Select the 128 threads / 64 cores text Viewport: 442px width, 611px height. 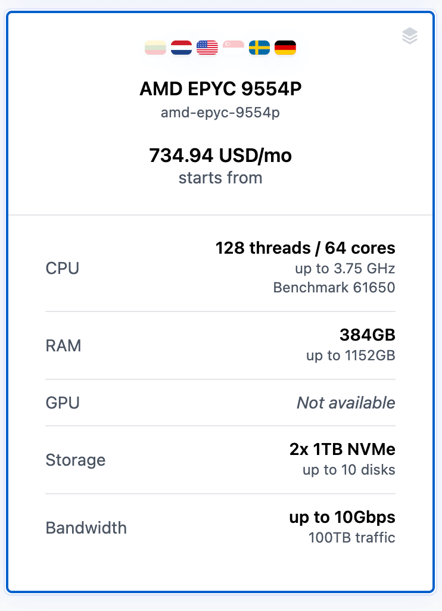click(305, 248)
